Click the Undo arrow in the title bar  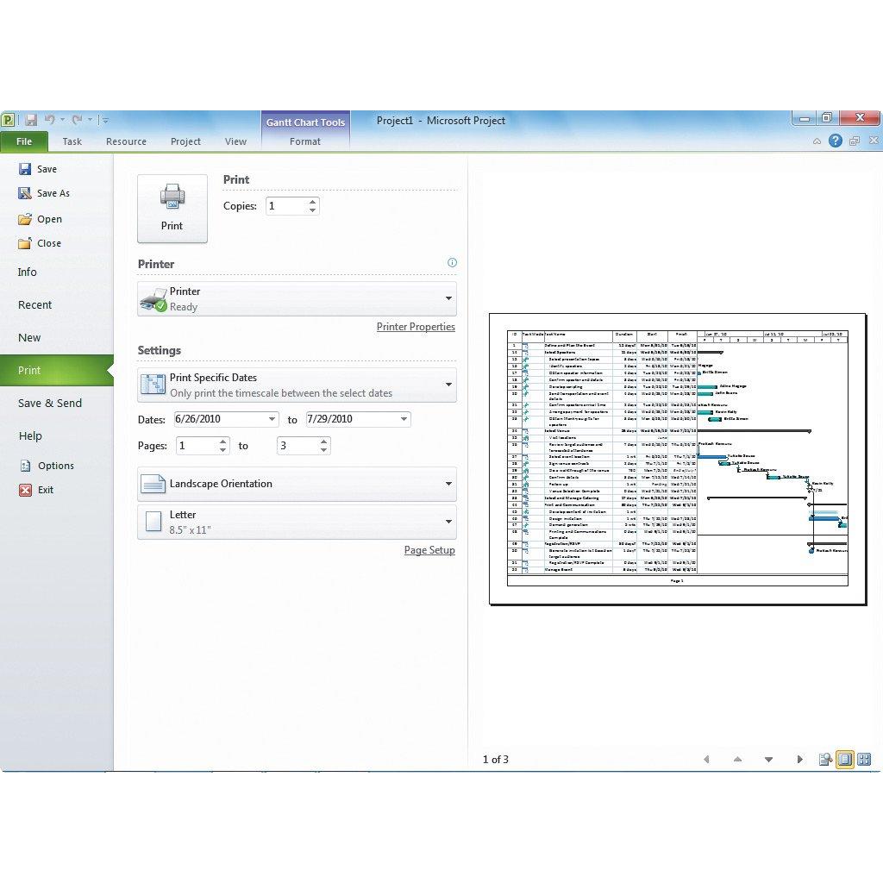(x=49, y=119)
